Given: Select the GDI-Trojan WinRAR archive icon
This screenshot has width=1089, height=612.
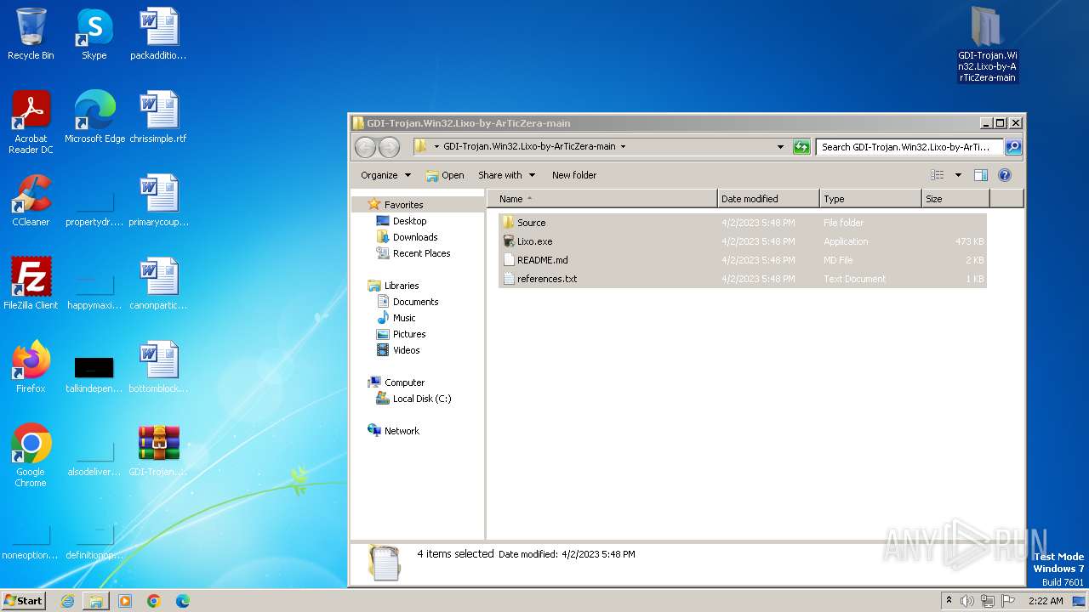Looking at the screenshot, I should point(158,450).
